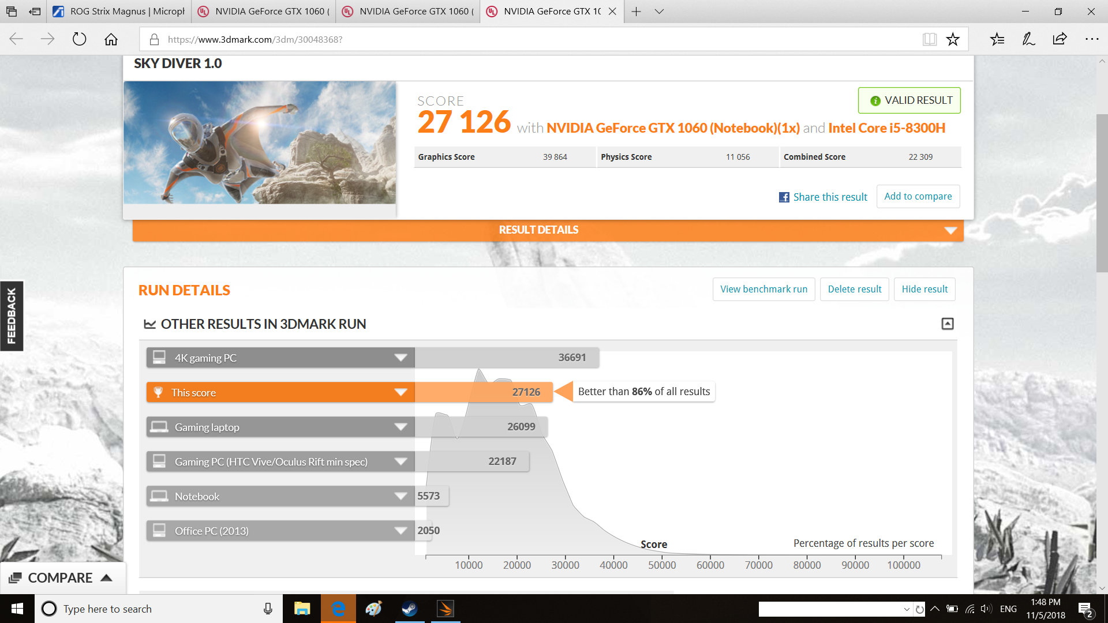Expand the RESULT DETAILS bar
1108x623 pixels.
coord(548,230)
